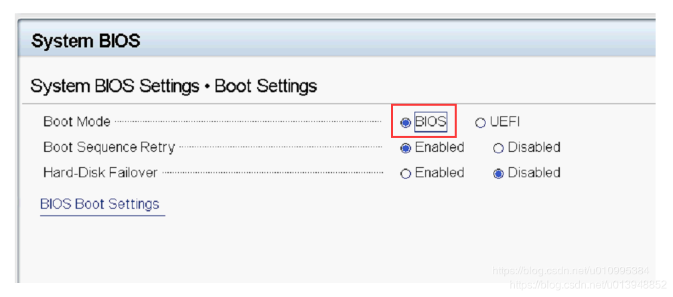Viewport: 673px width, 297px height.
Task: Click the System BIOS Settings • Boot Settings heading
Action: [173, 86]
